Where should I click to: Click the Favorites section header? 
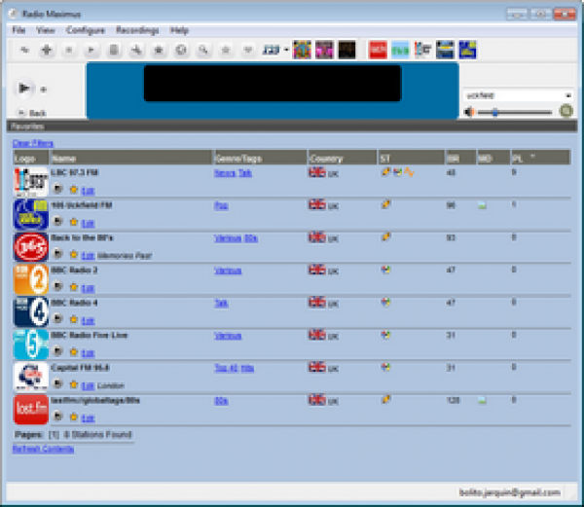pyautogui.click(x=292, y=127)
